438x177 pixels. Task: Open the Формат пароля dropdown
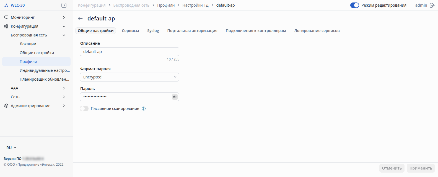pyautogui.click(x=129, y=77)
